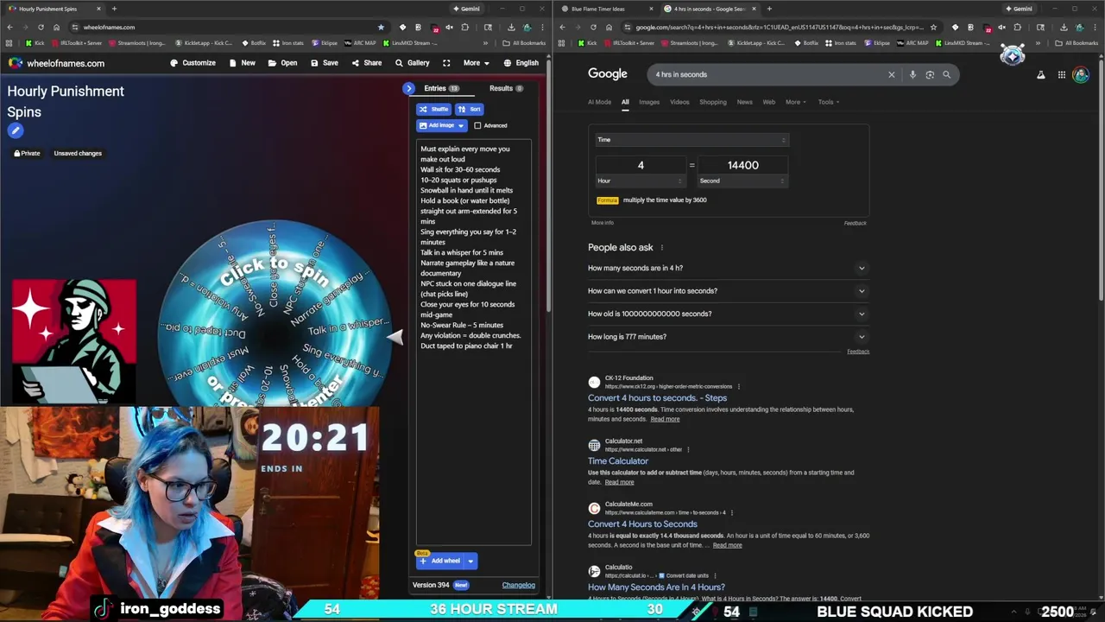Create a new wheel via New
The image size is (1105, 622).
242,63
